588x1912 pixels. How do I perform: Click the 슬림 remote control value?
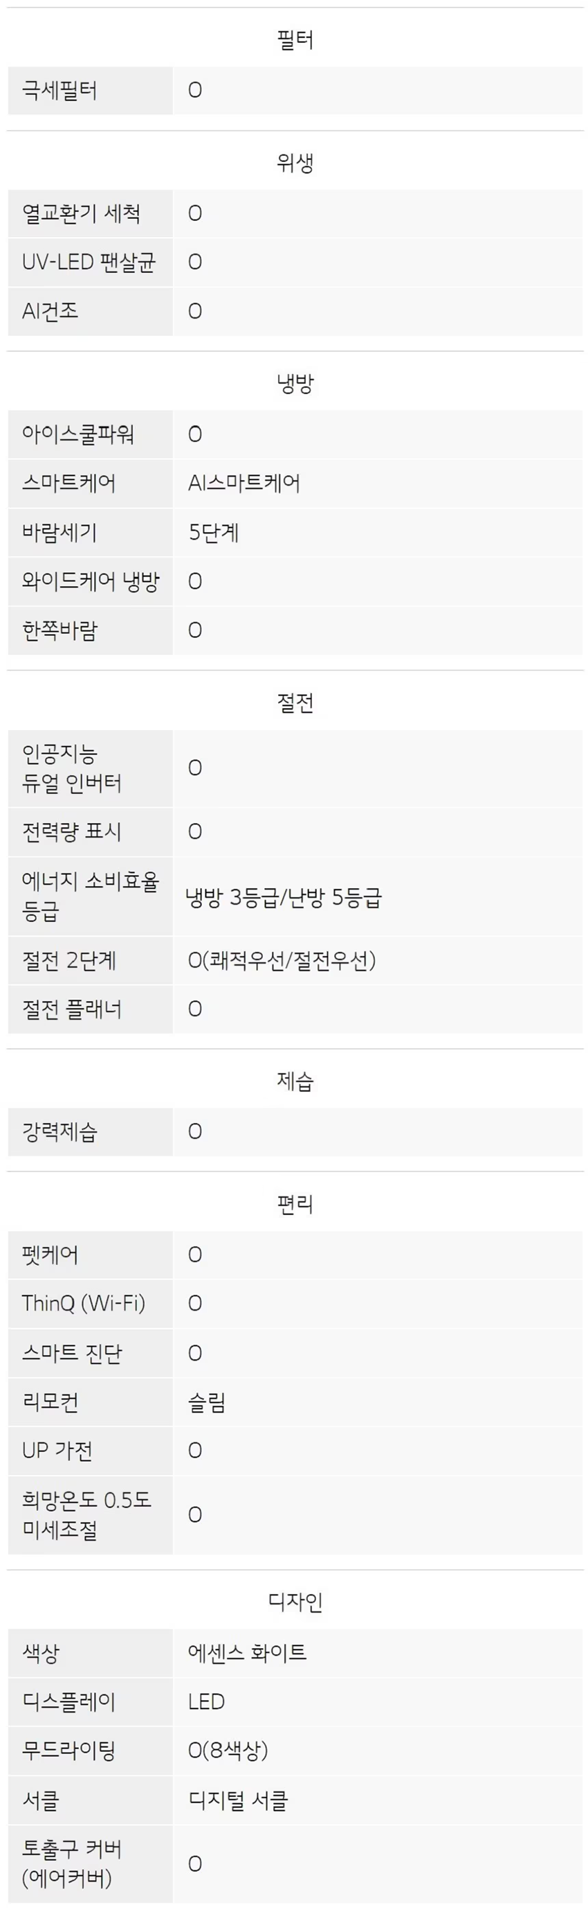206,1402
